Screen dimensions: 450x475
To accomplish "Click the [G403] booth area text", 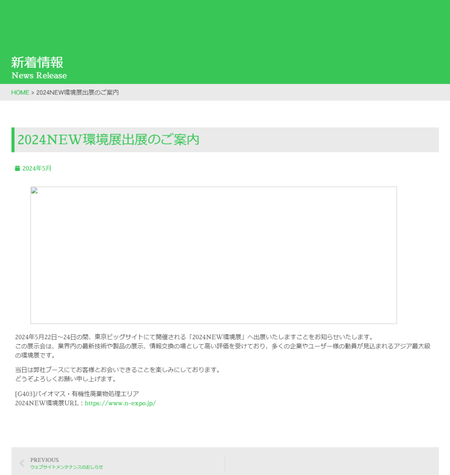I will [77, 394].
